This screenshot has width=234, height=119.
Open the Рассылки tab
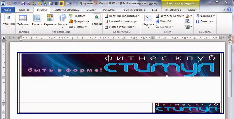click(109, 10)
